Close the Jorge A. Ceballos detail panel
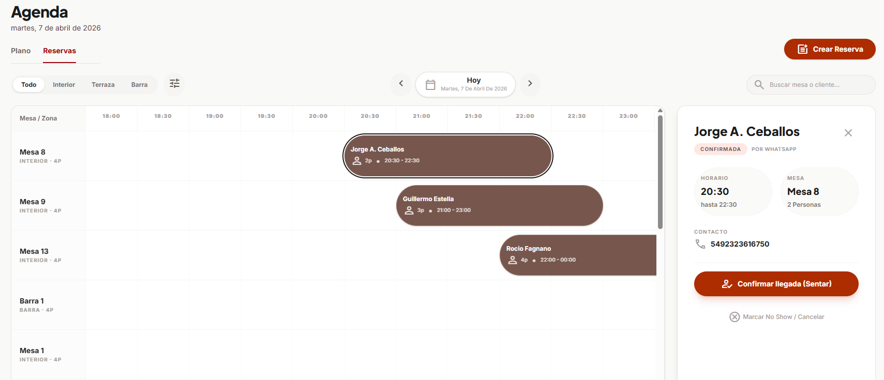Viewport: 884px width, 380px height. [x=848, y=133]
